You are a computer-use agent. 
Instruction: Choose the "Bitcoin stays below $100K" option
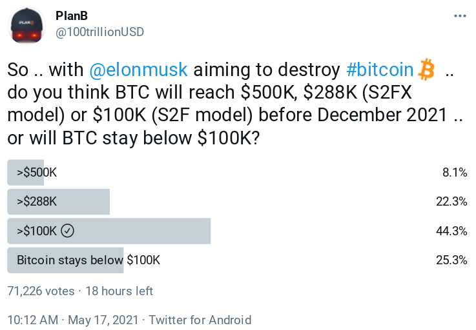pyautogui.click(x=88, y=260)
